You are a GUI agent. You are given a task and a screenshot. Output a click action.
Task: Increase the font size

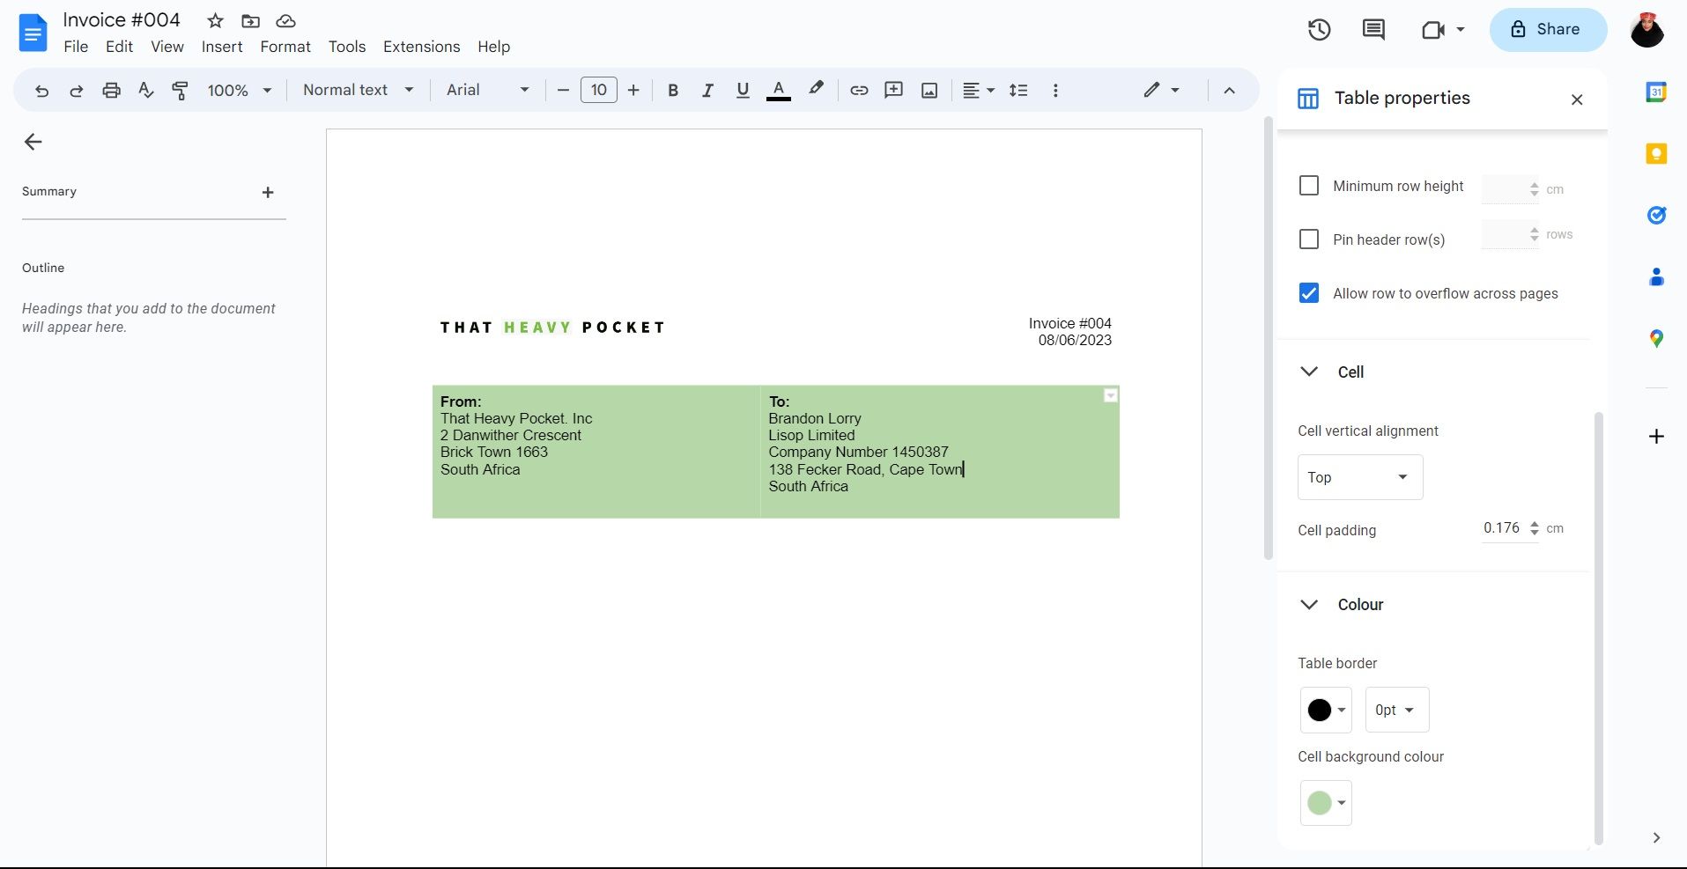[633, 90]
